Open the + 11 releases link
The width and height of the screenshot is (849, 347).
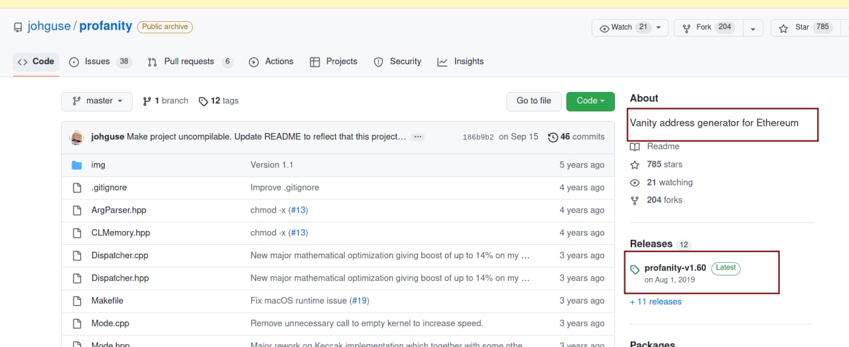tap(655, 302)
